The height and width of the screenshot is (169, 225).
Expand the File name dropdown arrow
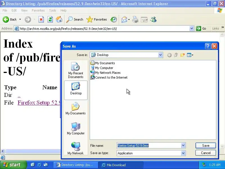pyautogui.click(x=183, y=145)
